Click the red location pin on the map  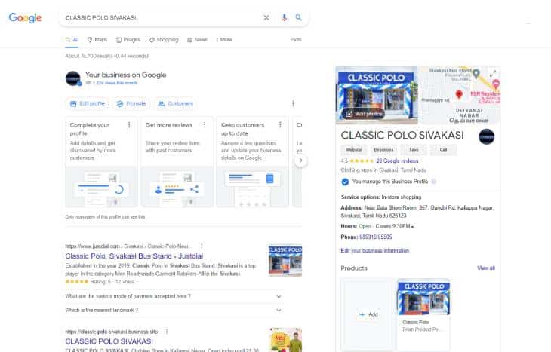[x=459, y=94]
